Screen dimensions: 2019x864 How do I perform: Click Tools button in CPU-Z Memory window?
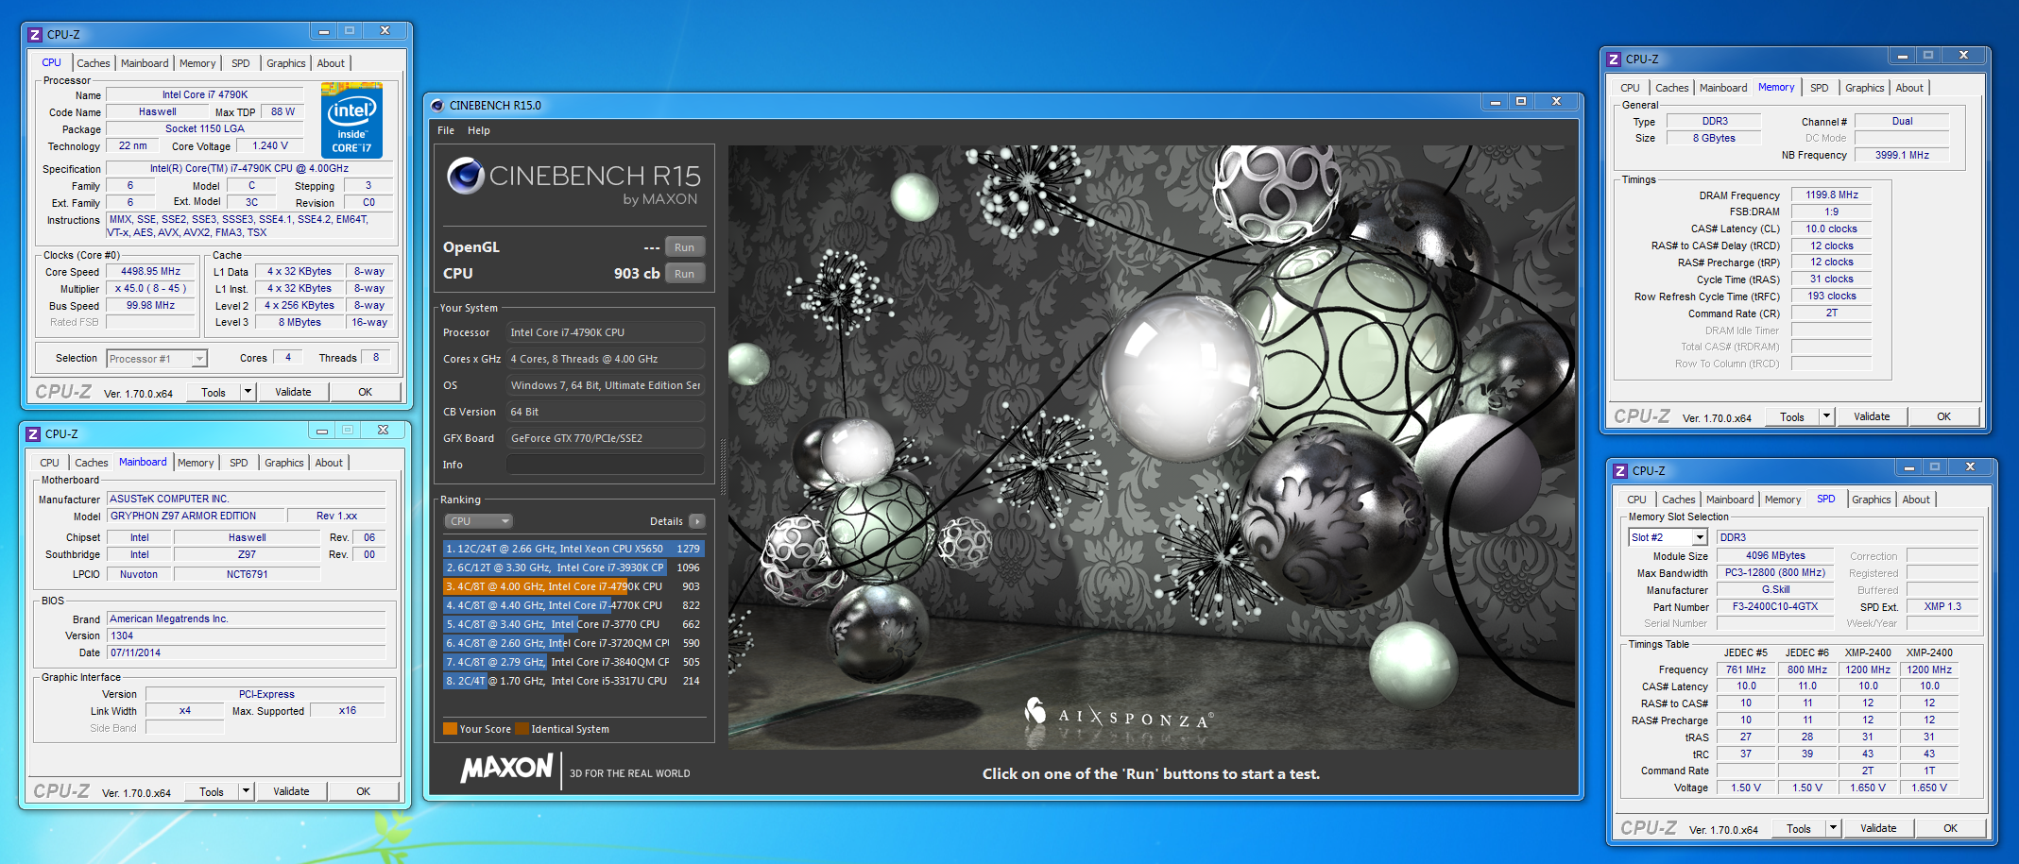(1792, 416)
